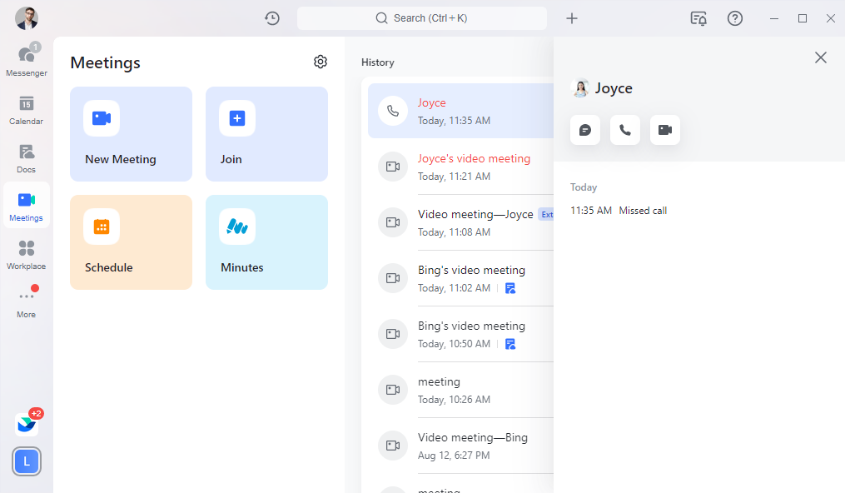Send a chat message to Joyce

pos(585,130)
